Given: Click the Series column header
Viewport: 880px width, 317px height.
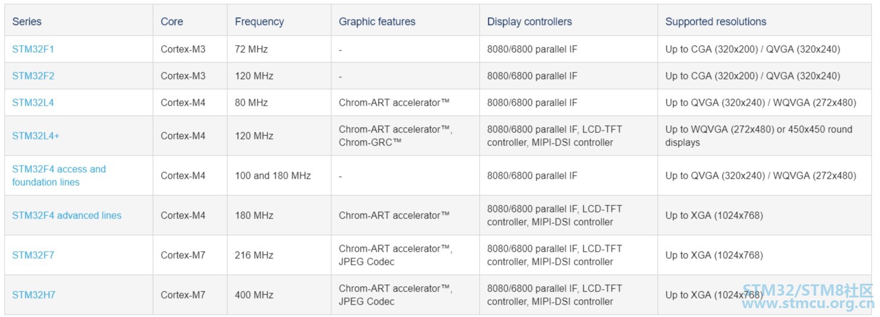Looking at the screenshot, I should coord(27,21).
